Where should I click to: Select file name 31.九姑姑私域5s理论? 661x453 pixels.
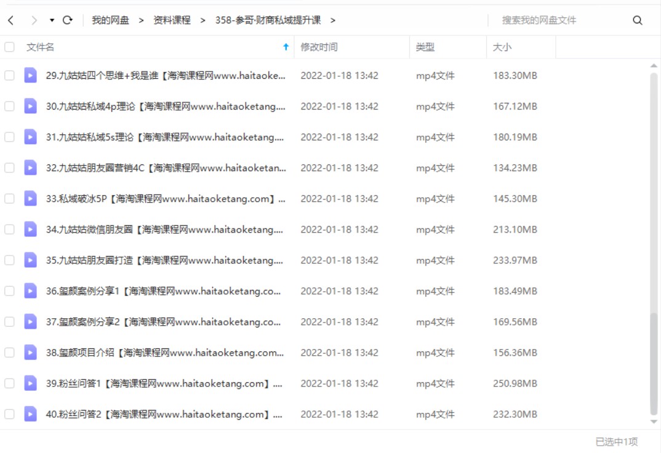coord(165,137)
